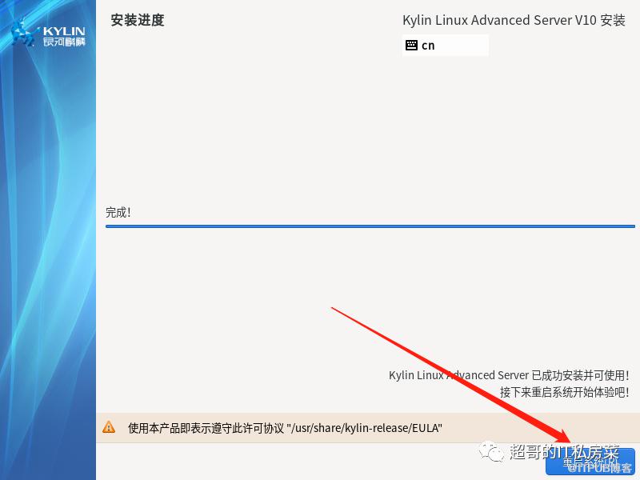Screen dimensions: 640x480
Task: Open the cn keyboard layout indicator
Action: (x=446, y=46)
